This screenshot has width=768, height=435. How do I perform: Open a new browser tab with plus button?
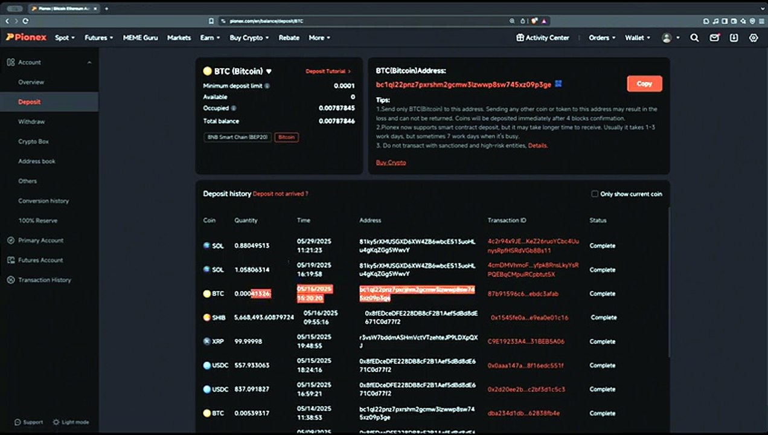point(106,8)
